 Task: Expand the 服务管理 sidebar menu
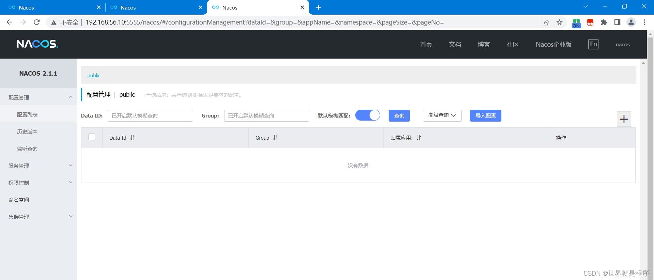coord(38,166)
